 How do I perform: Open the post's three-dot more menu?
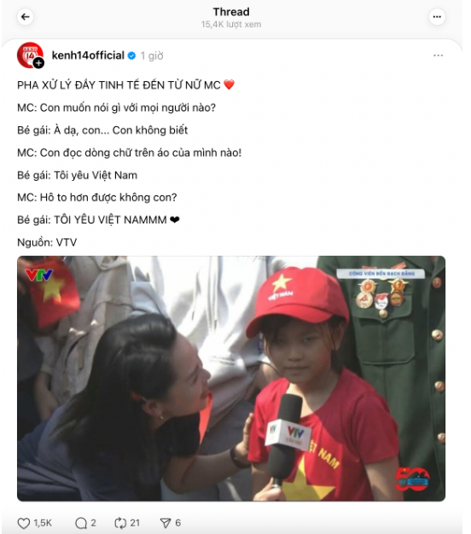click(438, 55)
